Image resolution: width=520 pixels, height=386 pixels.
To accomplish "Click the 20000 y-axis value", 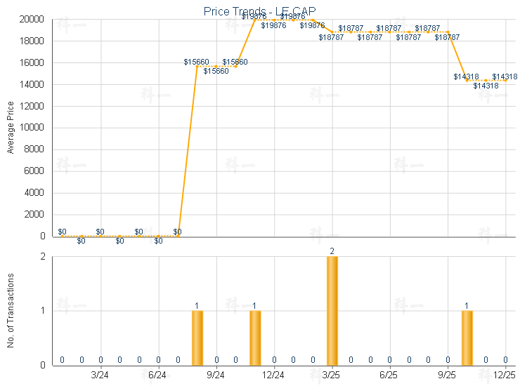I will coord(32,20).
